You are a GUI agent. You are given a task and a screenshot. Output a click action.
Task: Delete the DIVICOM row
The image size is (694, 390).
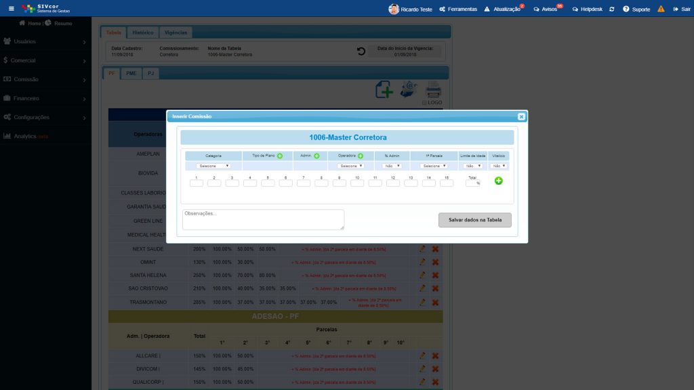coord(436,369)
